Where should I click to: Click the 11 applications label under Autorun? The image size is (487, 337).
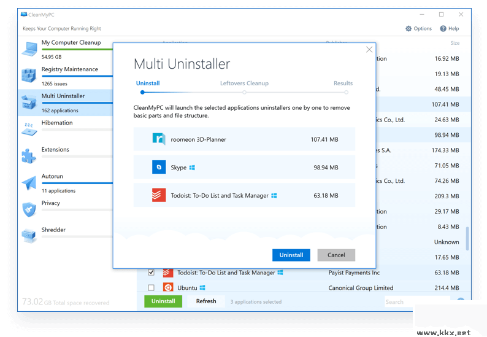pos(58,190)
